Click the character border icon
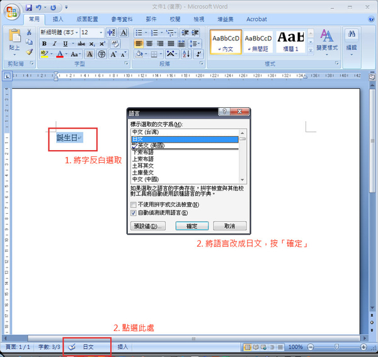The image size is (378, 357). [123, 32]
